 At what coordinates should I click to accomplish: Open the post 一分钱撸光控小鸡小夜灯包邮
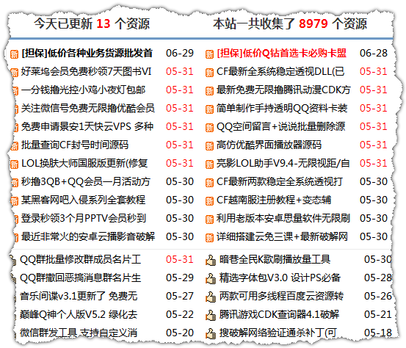click(x=83, y=90)
